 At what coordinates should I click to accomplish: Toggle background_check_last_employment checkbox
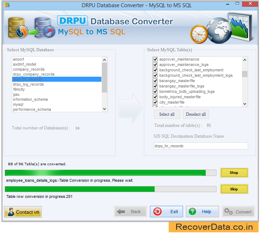tap(155, 70)
